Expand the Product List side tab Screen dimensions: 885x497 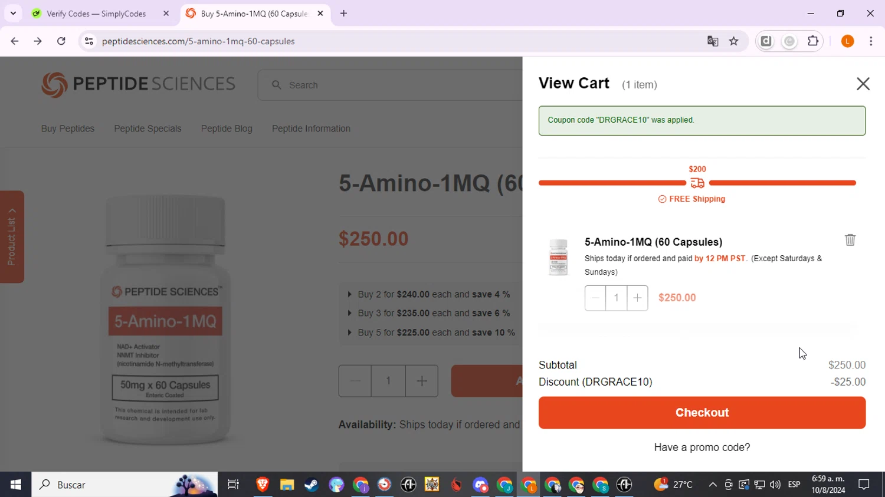(x=12, y=236)
